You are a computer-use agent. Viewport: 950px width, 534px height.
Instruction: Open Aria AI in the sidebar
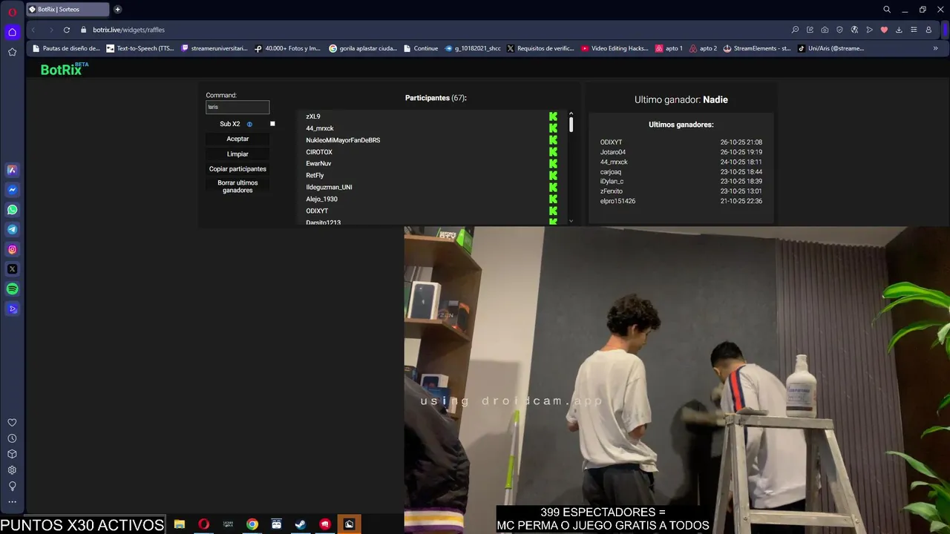pyautogui.click(x=12, y=170)
